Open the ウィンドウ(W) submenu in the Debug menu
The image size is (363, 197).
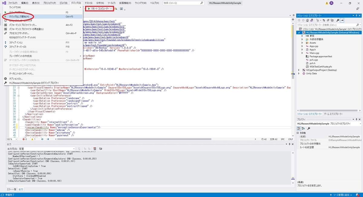pyautogui.click(x=43, y=7)
